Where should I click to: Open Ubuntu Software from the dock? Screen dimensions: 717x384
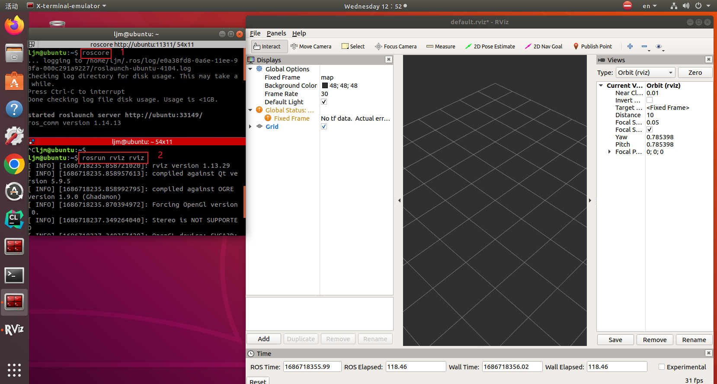pos(14,81)
